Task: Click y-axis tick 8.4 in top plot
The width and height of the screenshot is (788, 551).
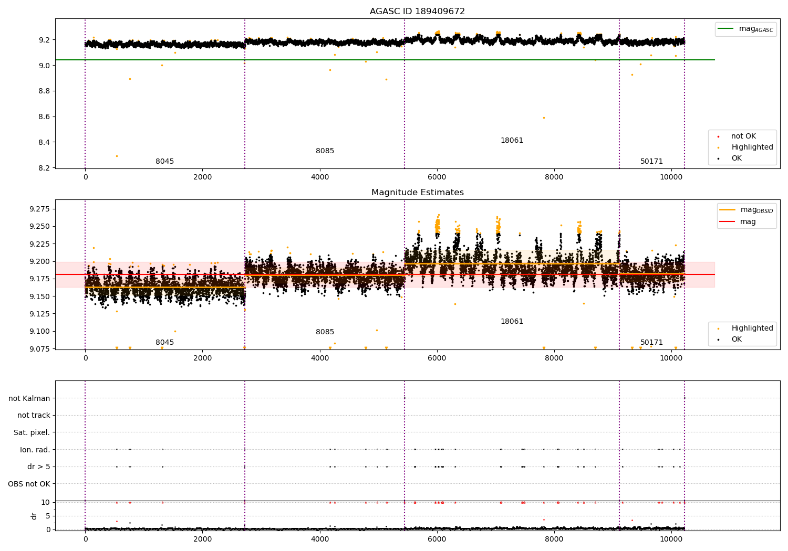Action: (x=45, y=142)
